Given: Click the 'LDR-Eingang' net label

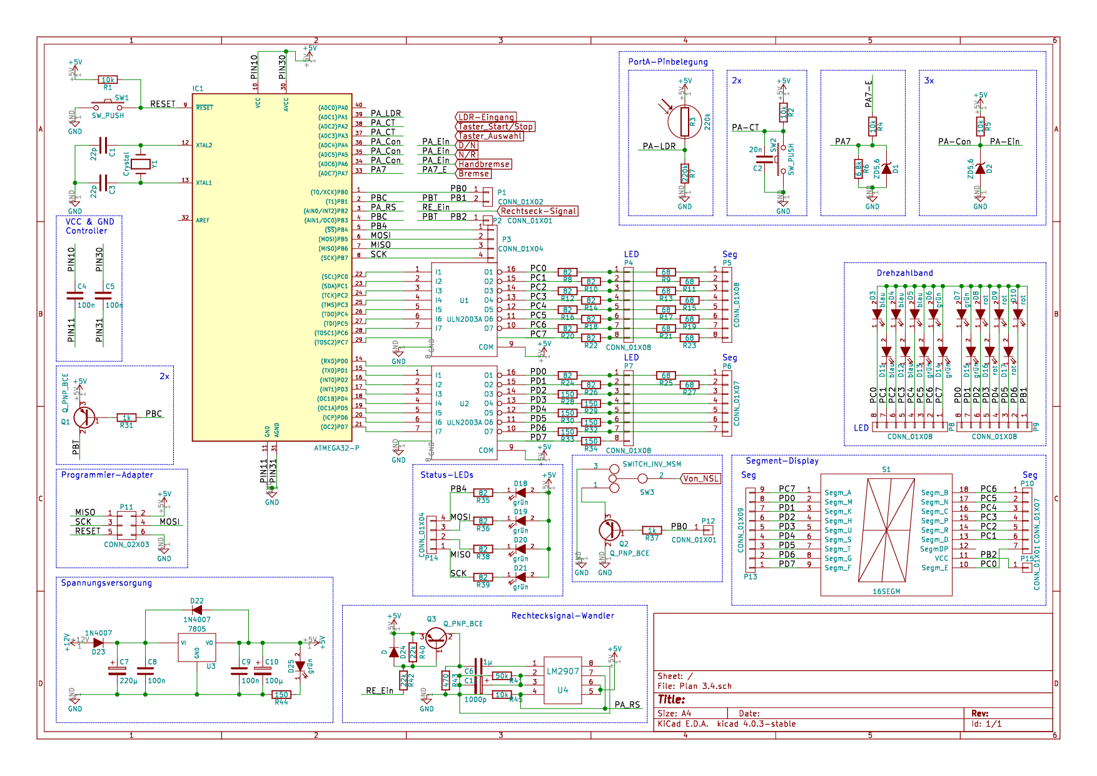Looking at the screenshot, I should 485,117.
